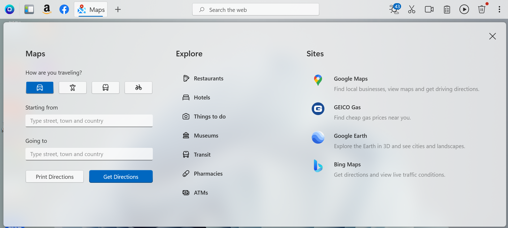Click the ATMs cash icon
Viewport: 508px width, 228px height.
186,193
